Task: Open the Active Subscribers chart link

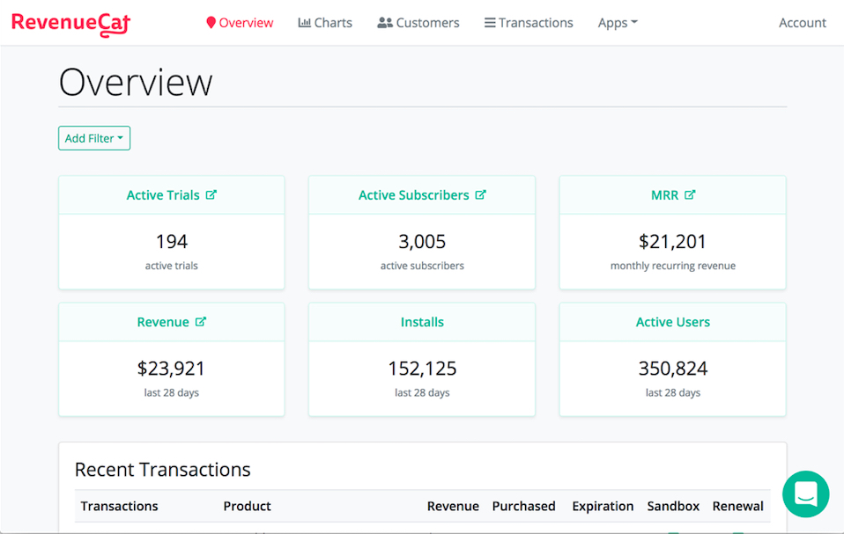Action: [x=414, y=195]
